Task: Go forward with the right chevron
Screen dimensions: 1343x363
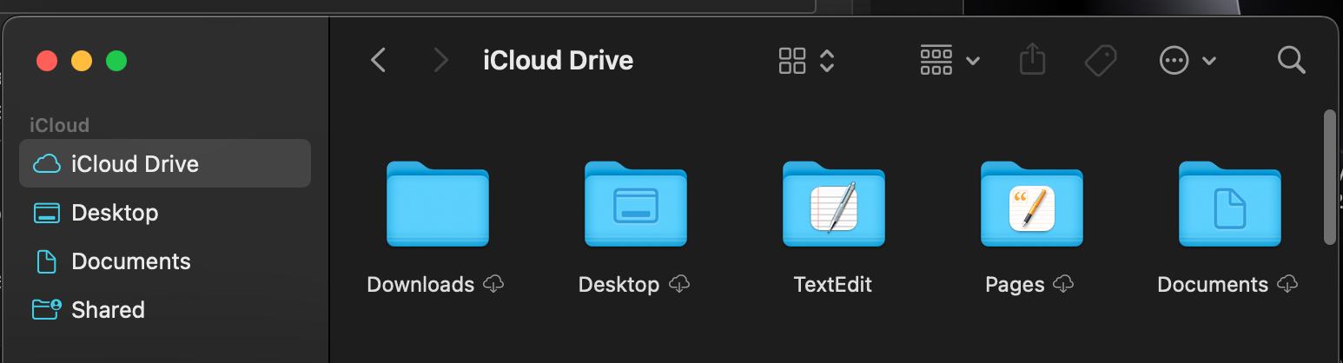Action: pos(441,60)
